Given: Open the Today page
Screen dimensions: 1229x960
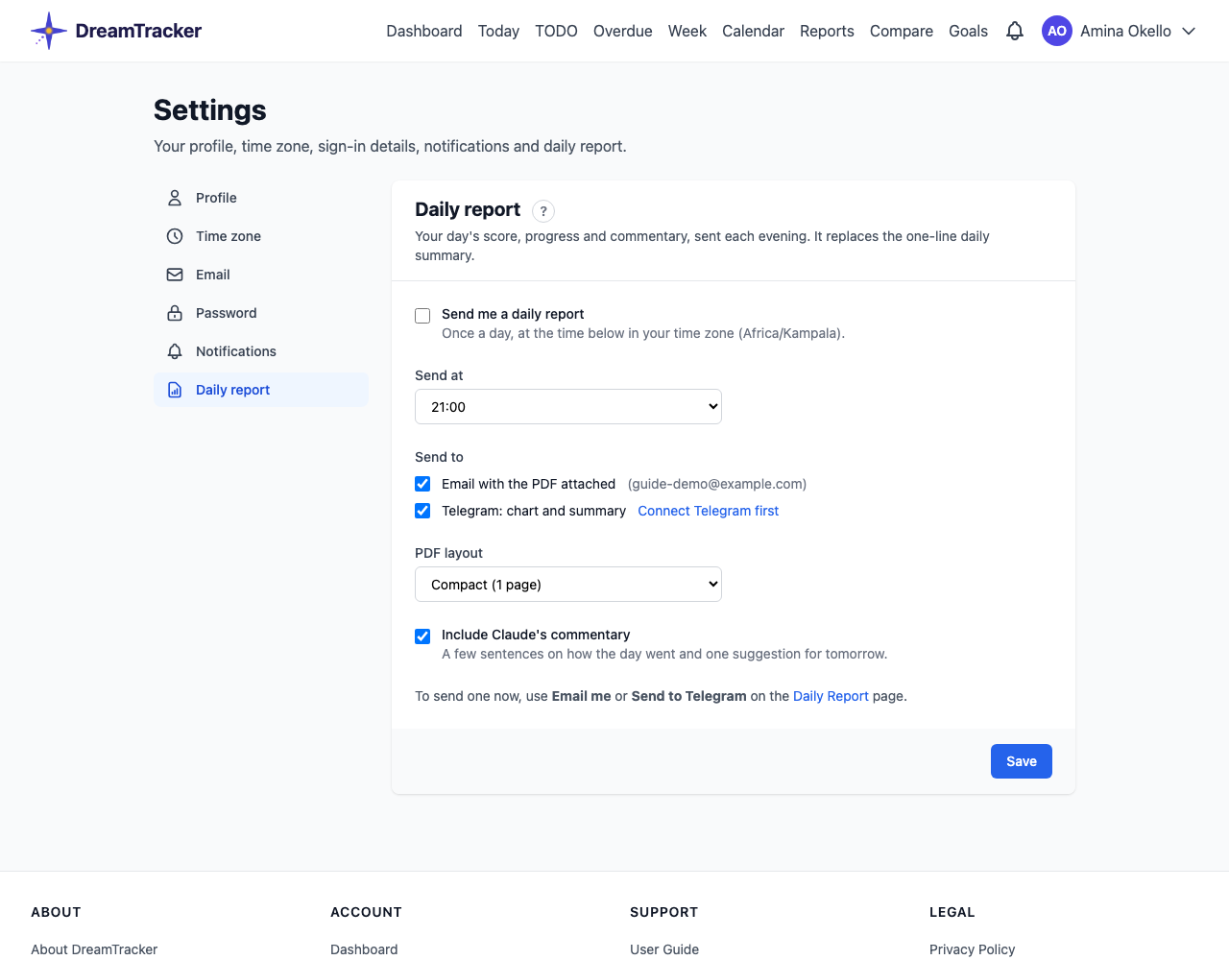Looking at the screenshot, I should [x=498, y=31].
